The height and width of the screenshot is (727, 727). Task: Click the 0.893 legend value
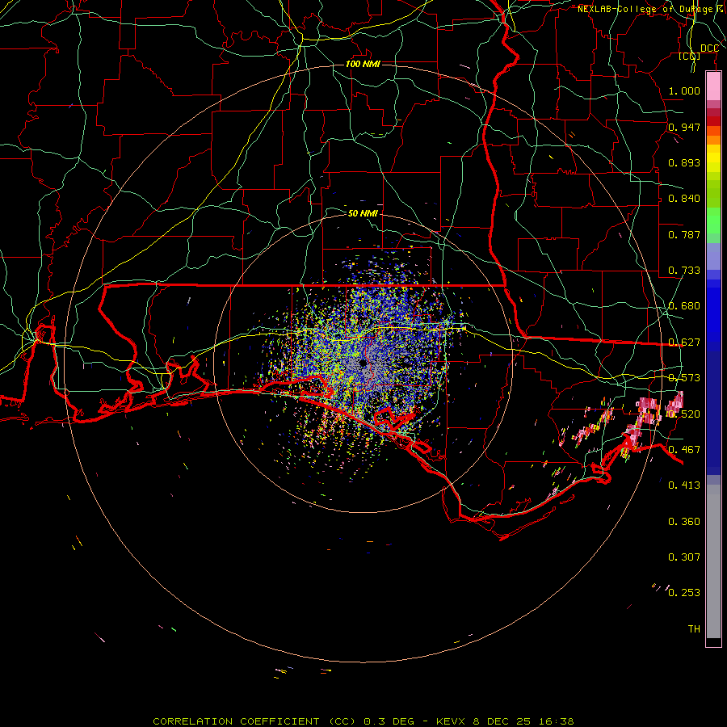(x=684, y=162)
